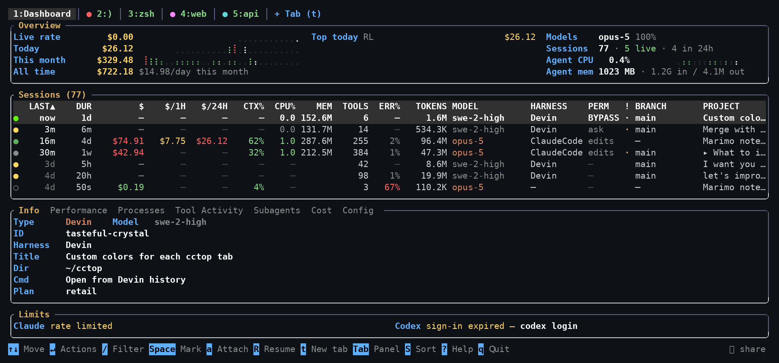Select the $74.91 opus-5 ClaudeCode session row
The height and width of the screenshot is (363, 779).
tap(389, 141)
